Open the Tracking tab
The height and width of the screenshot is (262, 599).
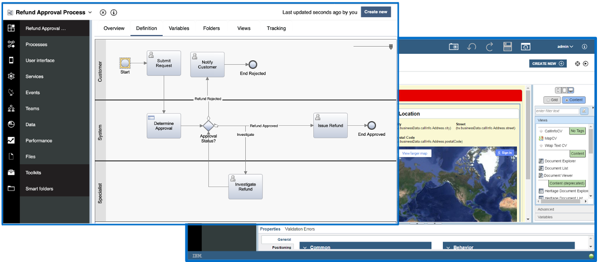(276, 28)
